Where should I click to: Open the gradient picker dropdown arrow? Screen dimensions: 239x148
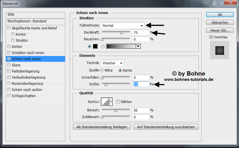(138, 46)
